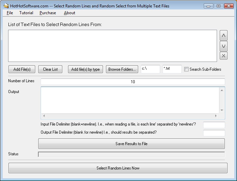Click Select Random Lines Now button
237x181 pixels.
click(x=118, y=168)
